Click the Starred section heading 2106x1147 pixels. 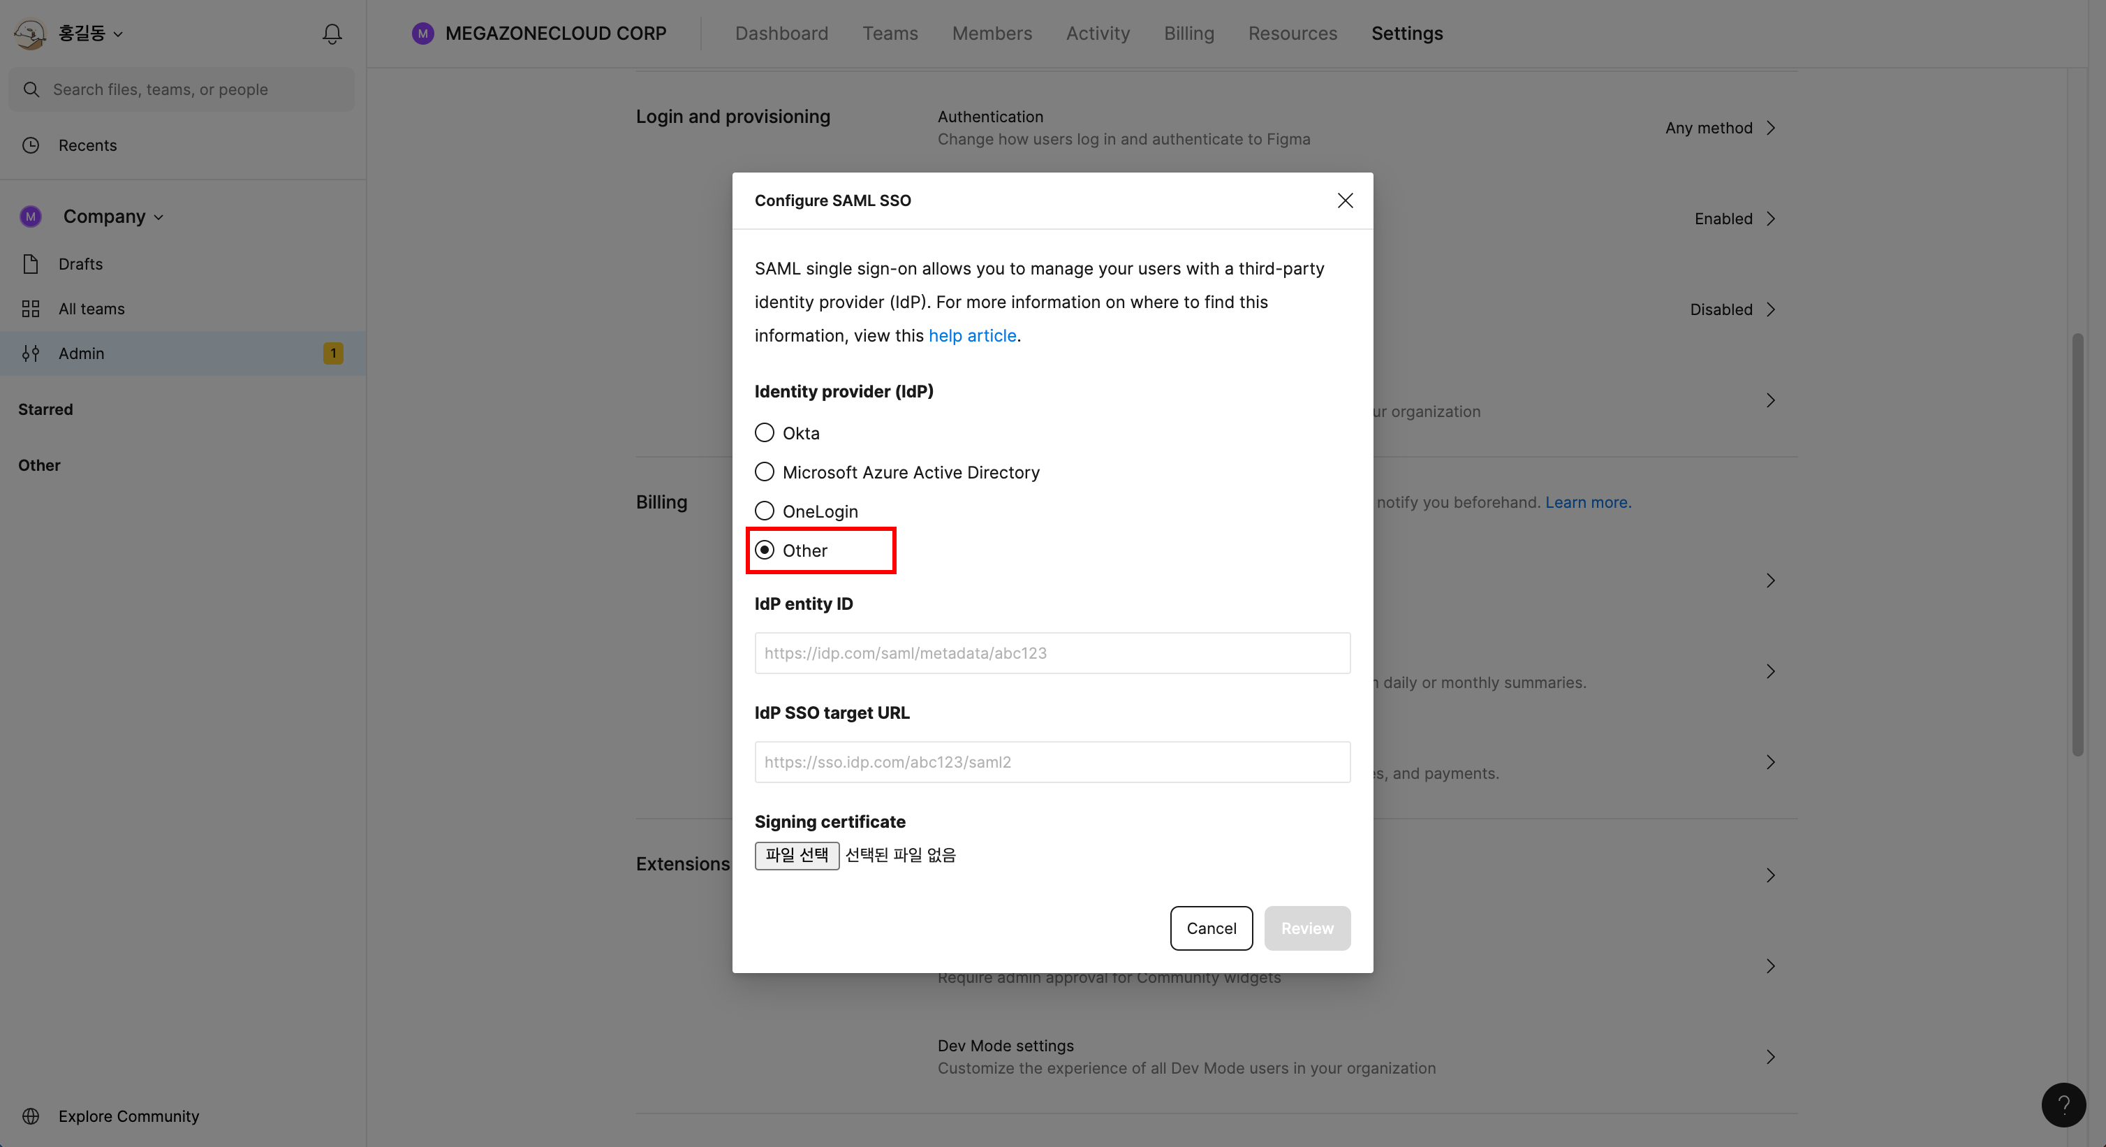(x=46, y=409)
